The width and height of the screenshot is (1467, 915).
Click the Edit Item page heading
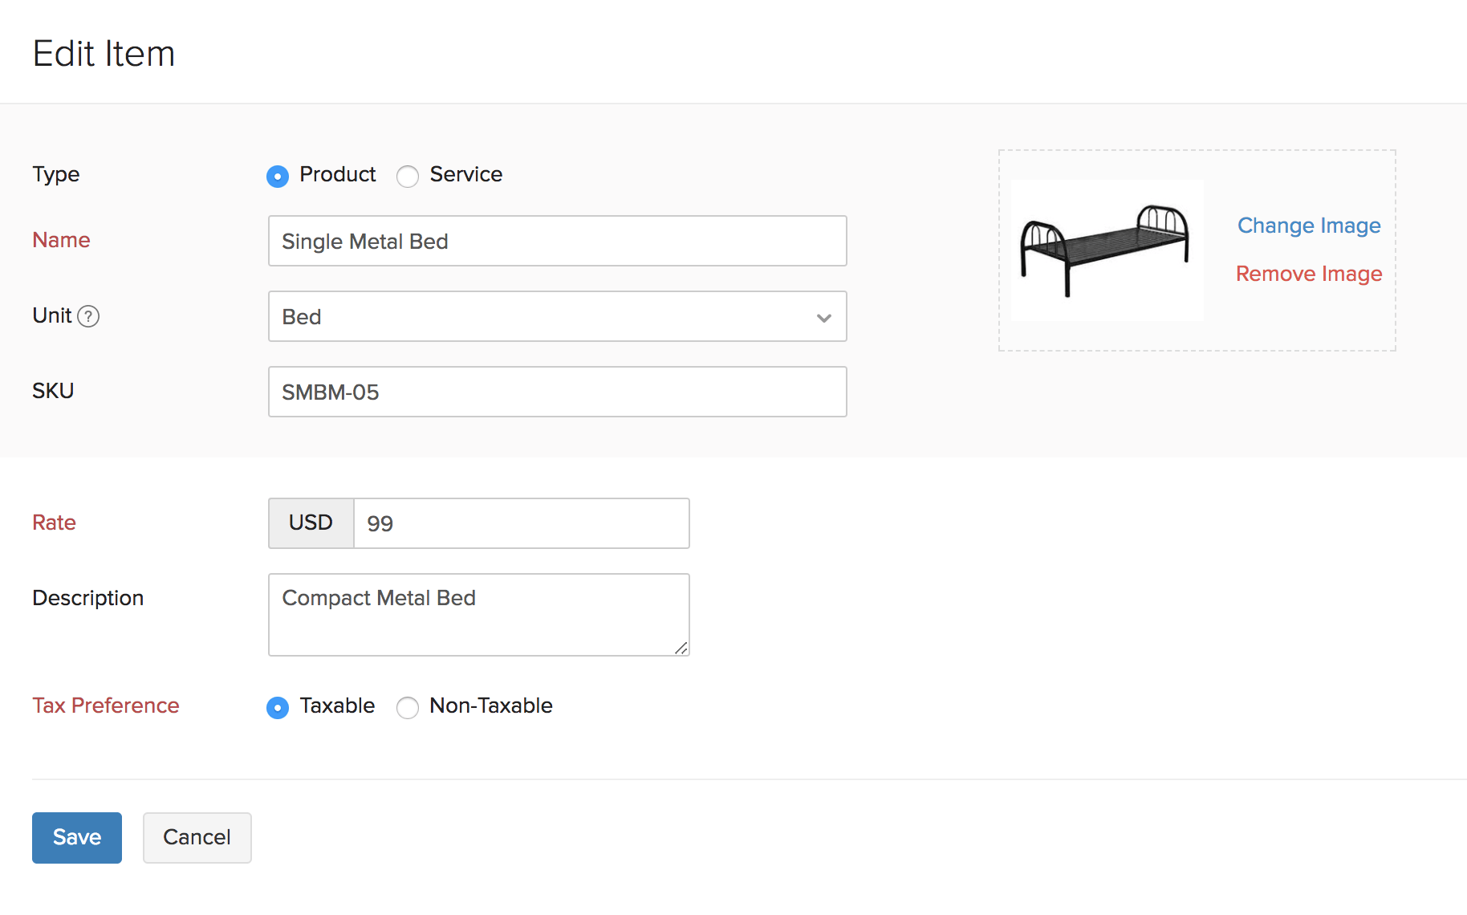104,54
